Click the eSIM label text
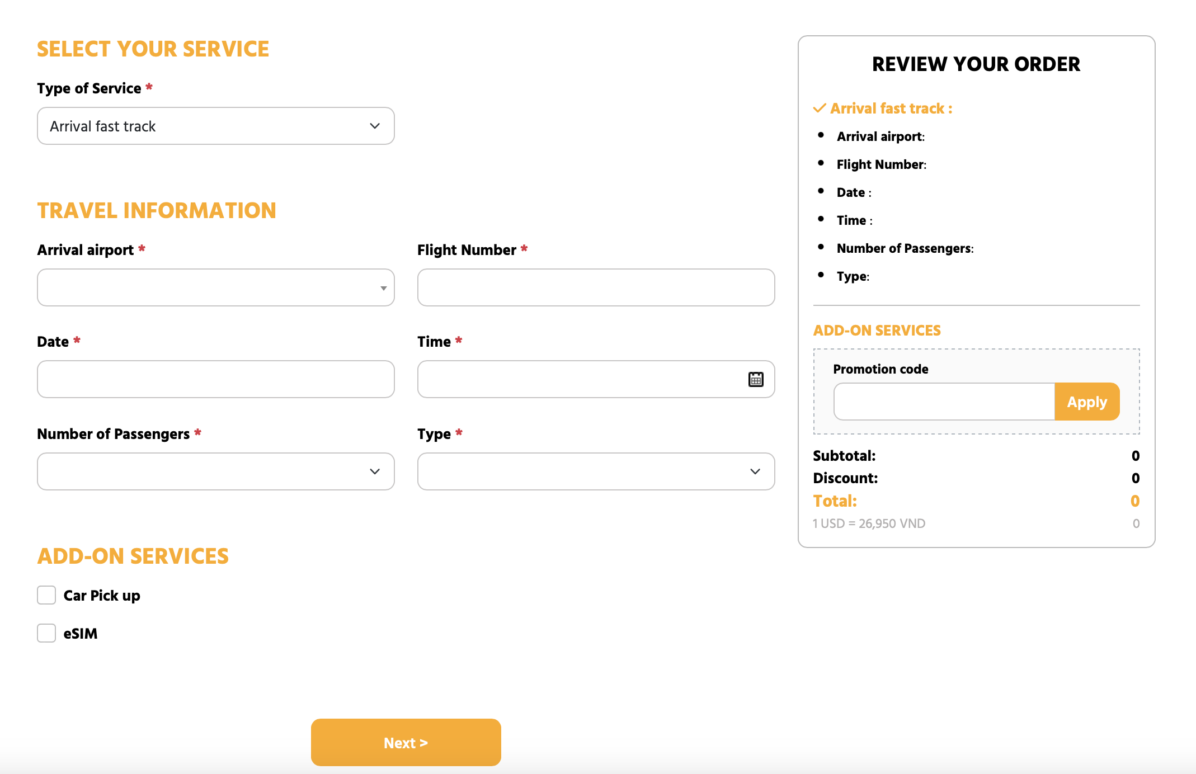1196x774 pixels. 81,634
